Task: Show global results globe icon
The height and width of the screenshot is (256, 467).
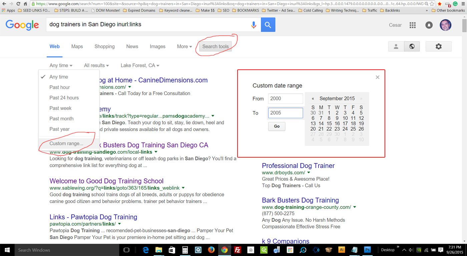Action: [412, 47]
